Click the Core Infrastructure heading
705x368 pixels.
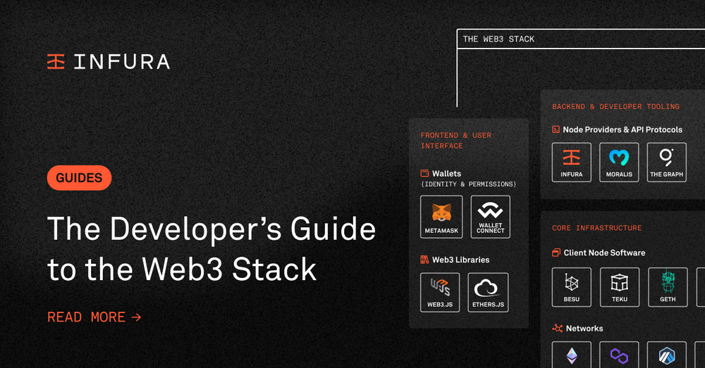[x=596, y=228]
